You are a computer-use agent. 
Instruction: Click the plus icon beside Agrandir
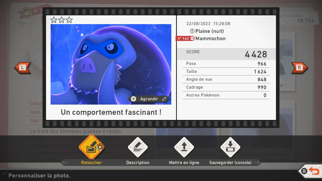coord(134,99)
